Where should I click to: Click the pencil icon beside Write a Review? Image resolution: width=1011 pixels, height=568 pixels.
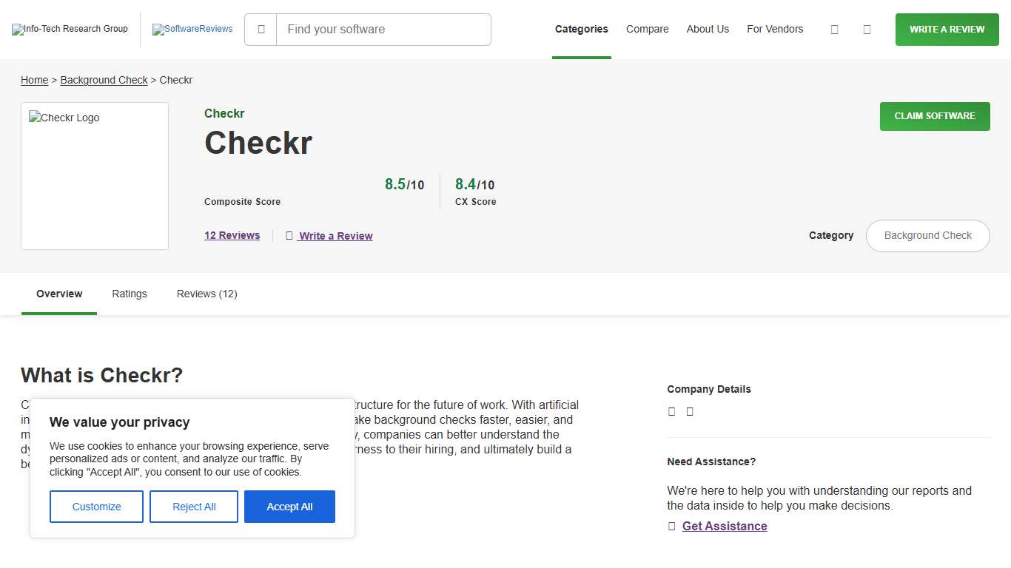tap(289, 235)
